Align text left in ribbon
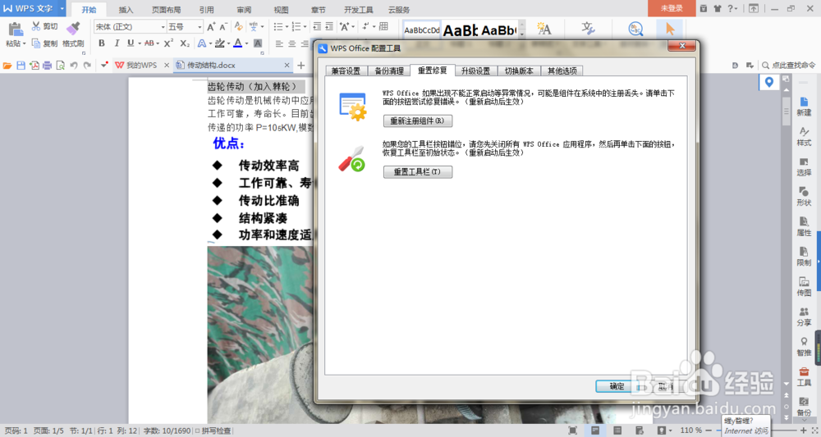The height and width of the screenshot is (437, 821). [x=279, y=44]
